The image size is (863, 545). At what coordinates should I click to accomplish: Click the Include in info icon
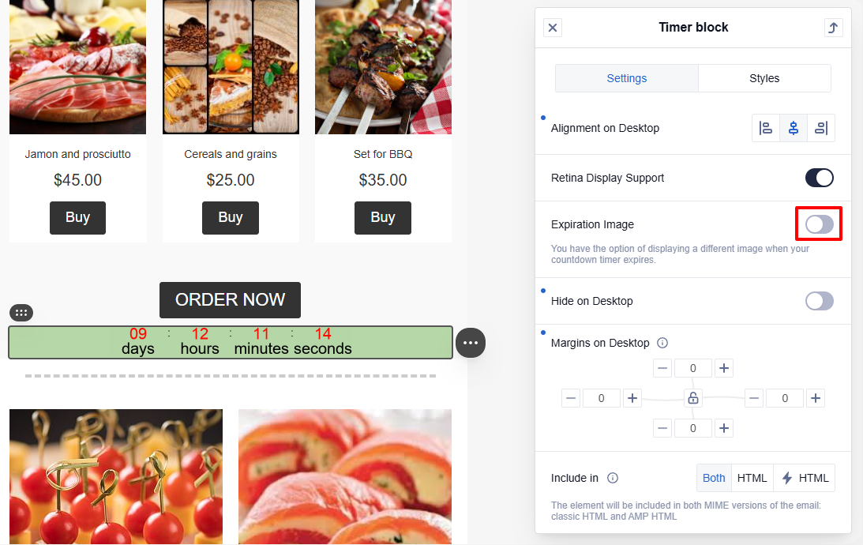click(613, 478)
